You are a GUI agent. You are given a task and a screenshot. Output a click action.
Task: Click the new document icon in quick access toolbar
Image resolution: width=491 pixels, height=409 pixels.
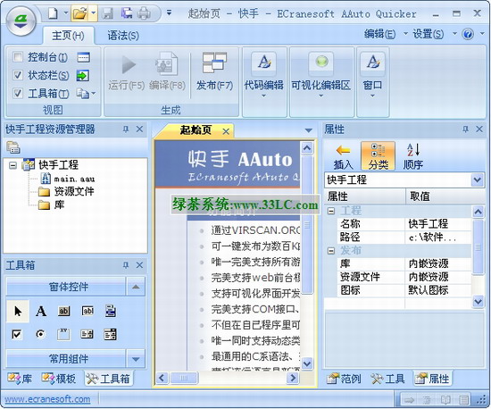[53, 13]
